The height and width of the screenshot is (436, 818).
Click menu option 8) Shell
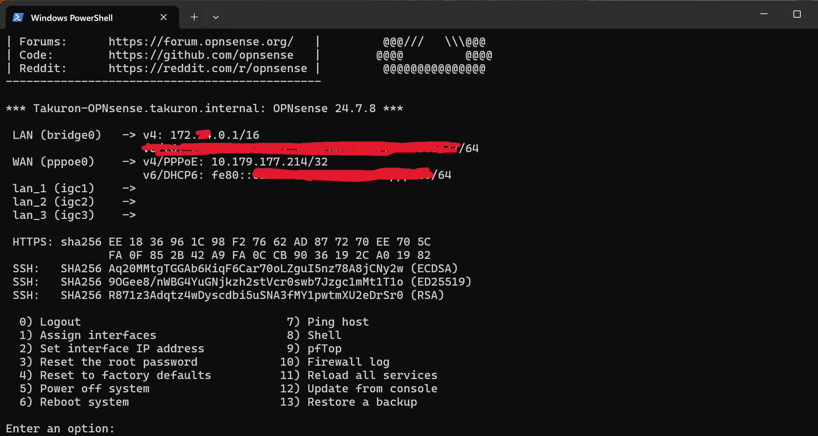[314, 335]
